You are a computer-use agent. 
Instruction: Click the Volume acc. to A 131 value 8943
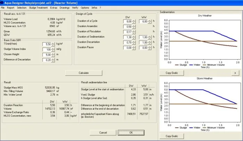(52, 26)
